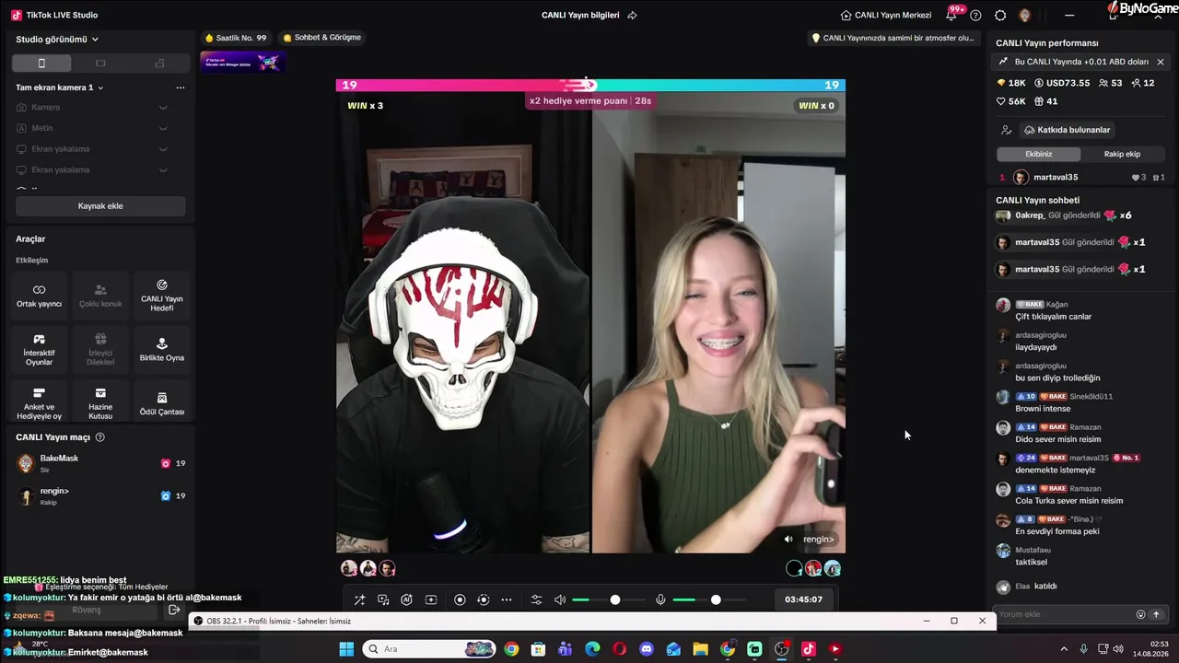Screen dimensions: 1179x663
Task: Open the notifications bell with 99+ badge
Action: point(952,15)
